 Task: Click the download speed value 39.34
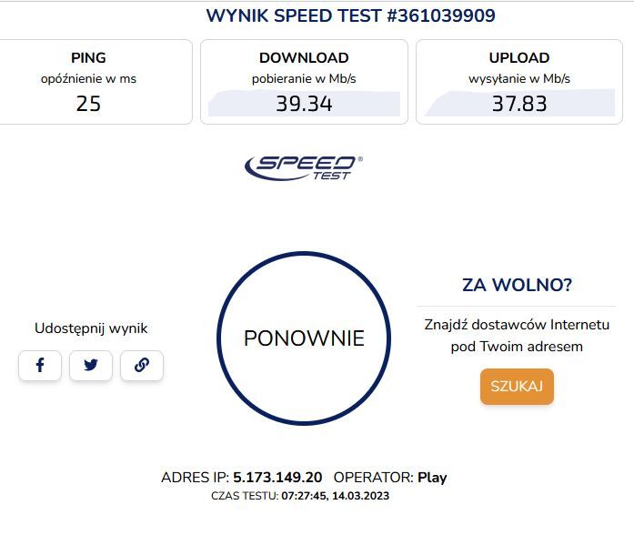(304, 104)
